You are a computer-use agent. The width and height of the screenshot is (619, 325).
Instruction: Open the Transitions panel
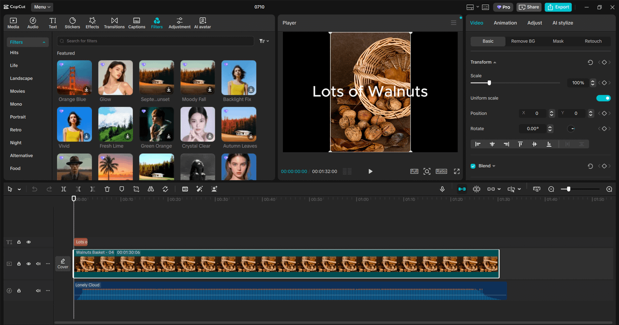click(114, 23)
